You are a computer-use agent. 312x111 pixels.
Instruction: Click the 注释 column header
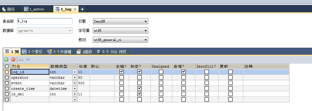click(x=266, y=66)
